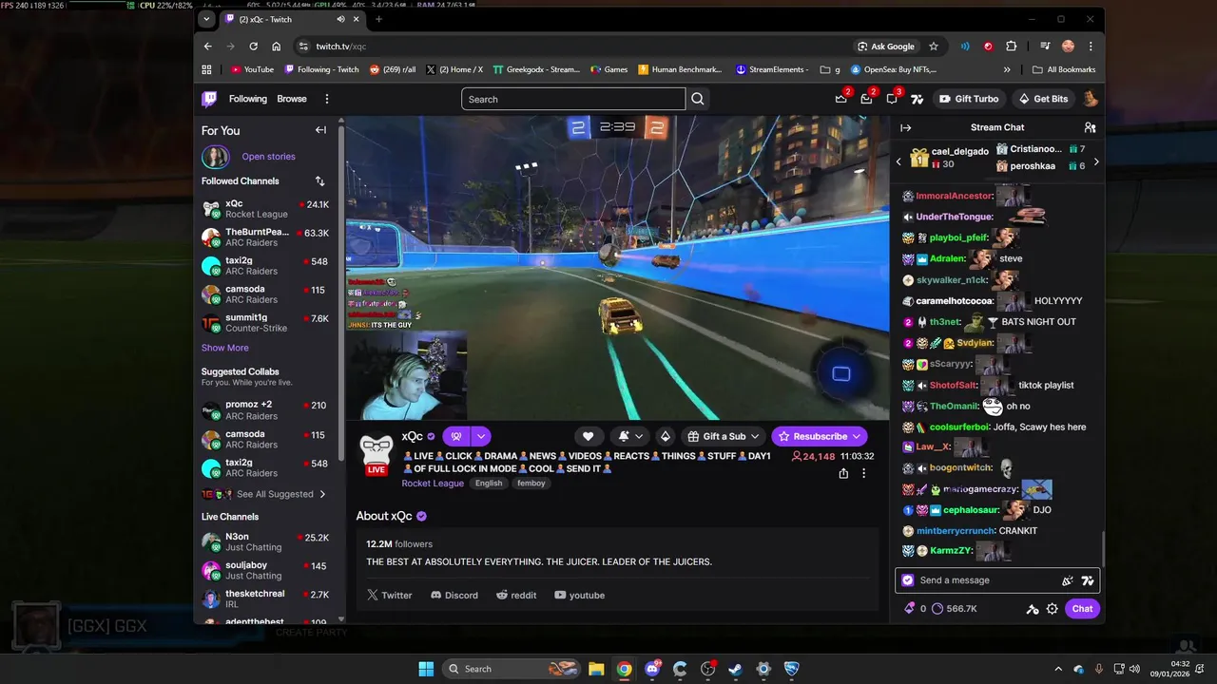1217x684 pixels.
Task: Open moderator sword tools icon
Action: tap(1033, 609)
